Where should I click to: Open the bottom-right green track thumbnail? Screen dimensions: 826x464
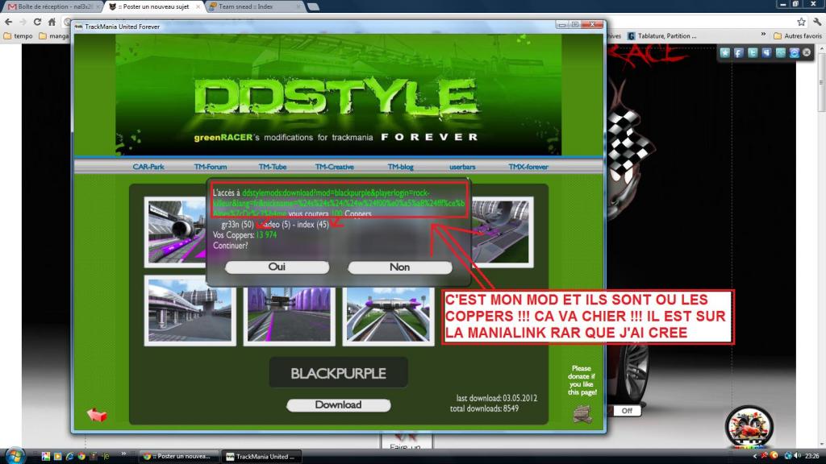pyautogui.click(x=388, y=317)
